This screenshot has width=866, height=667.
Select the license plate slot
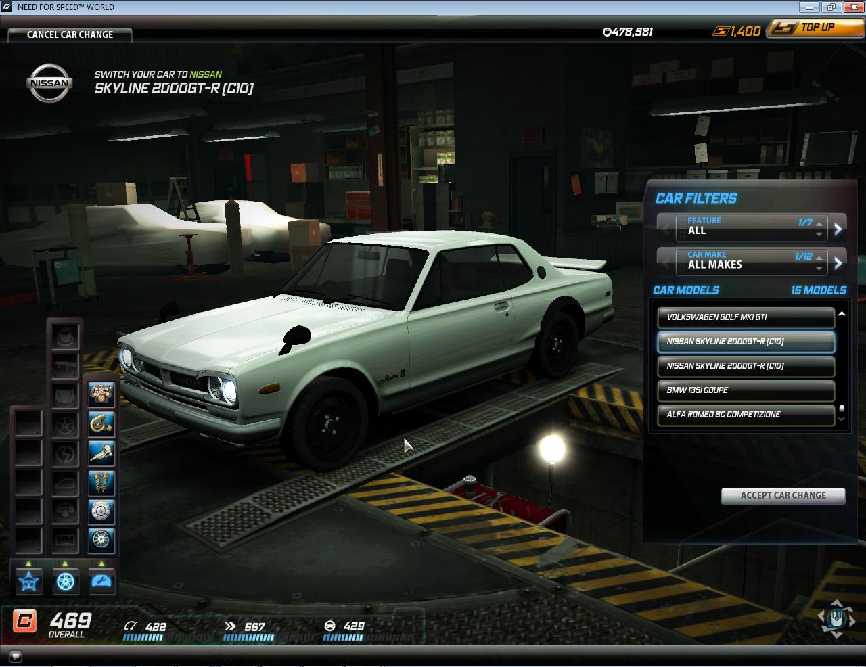pos(66,541)
